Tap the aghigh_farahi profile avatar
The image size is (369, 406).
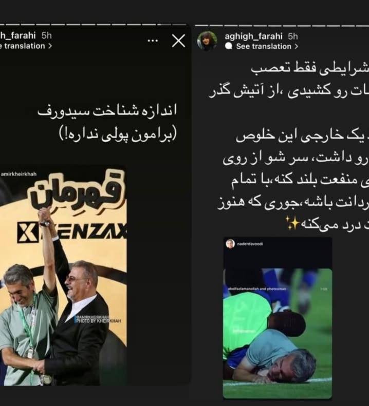[x=207, y=41]
